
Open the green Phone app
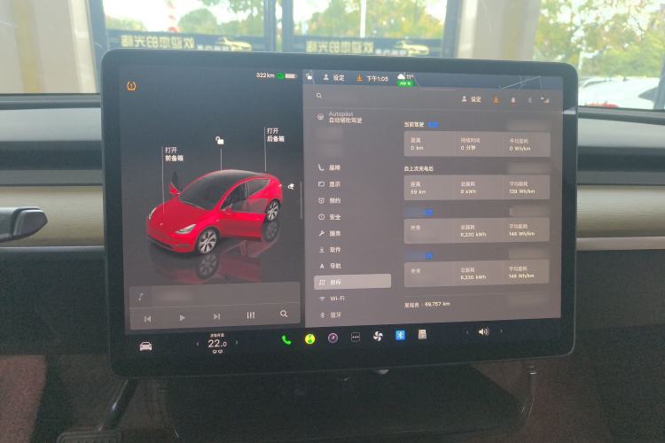tap(286, 339)
